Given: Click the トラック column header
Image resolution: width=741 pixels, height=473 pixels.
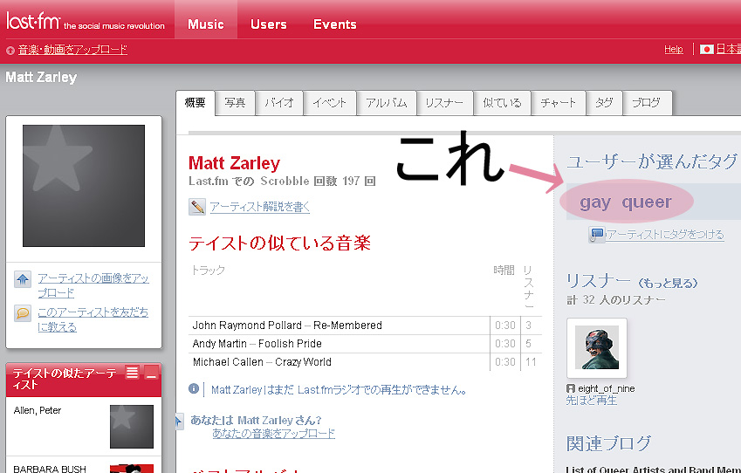Looking at the screenshot, I should (208, 270).
